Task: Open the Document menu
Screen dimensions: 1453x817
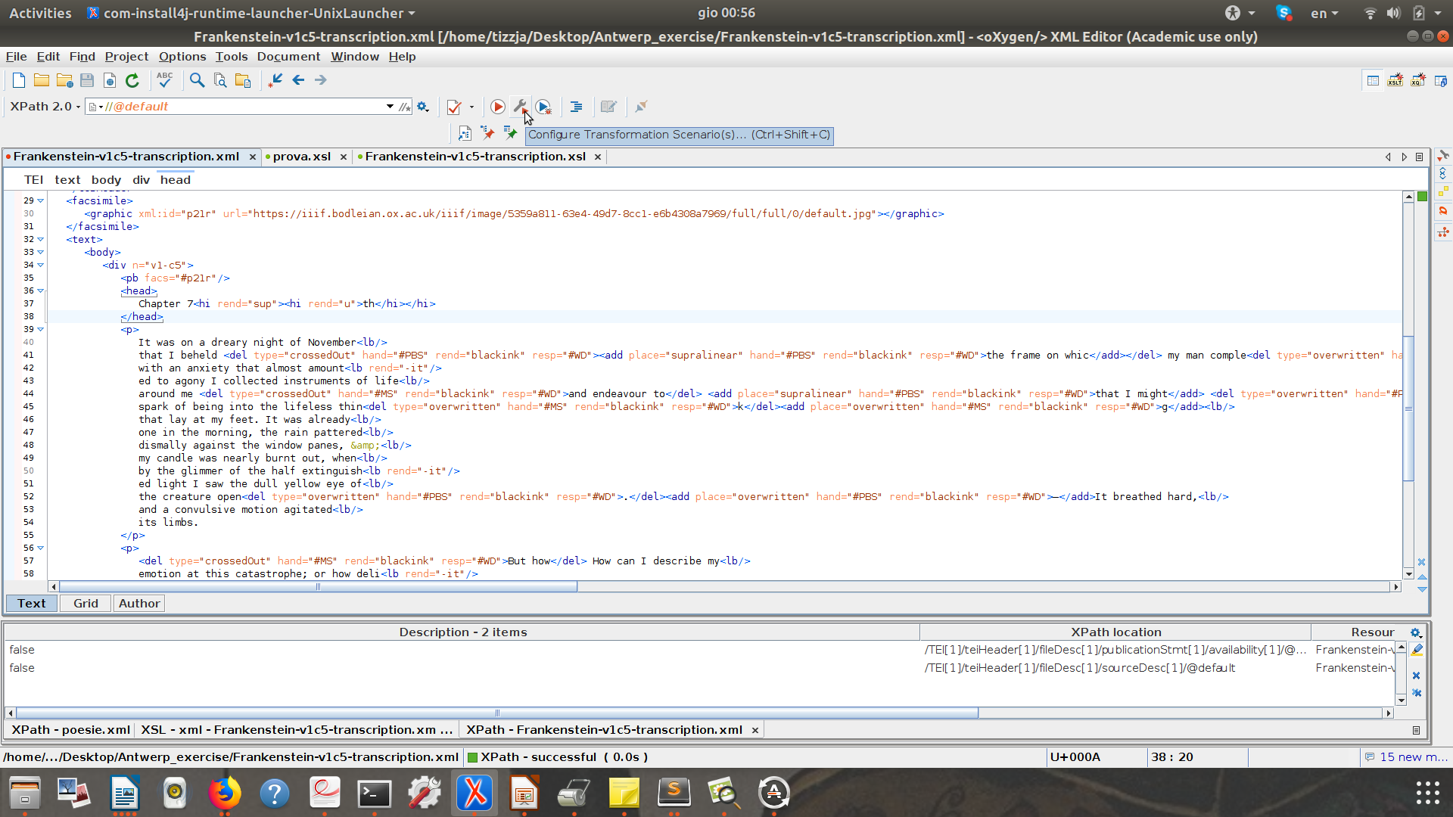Action: pyautogui.click(x=288, y=57)
